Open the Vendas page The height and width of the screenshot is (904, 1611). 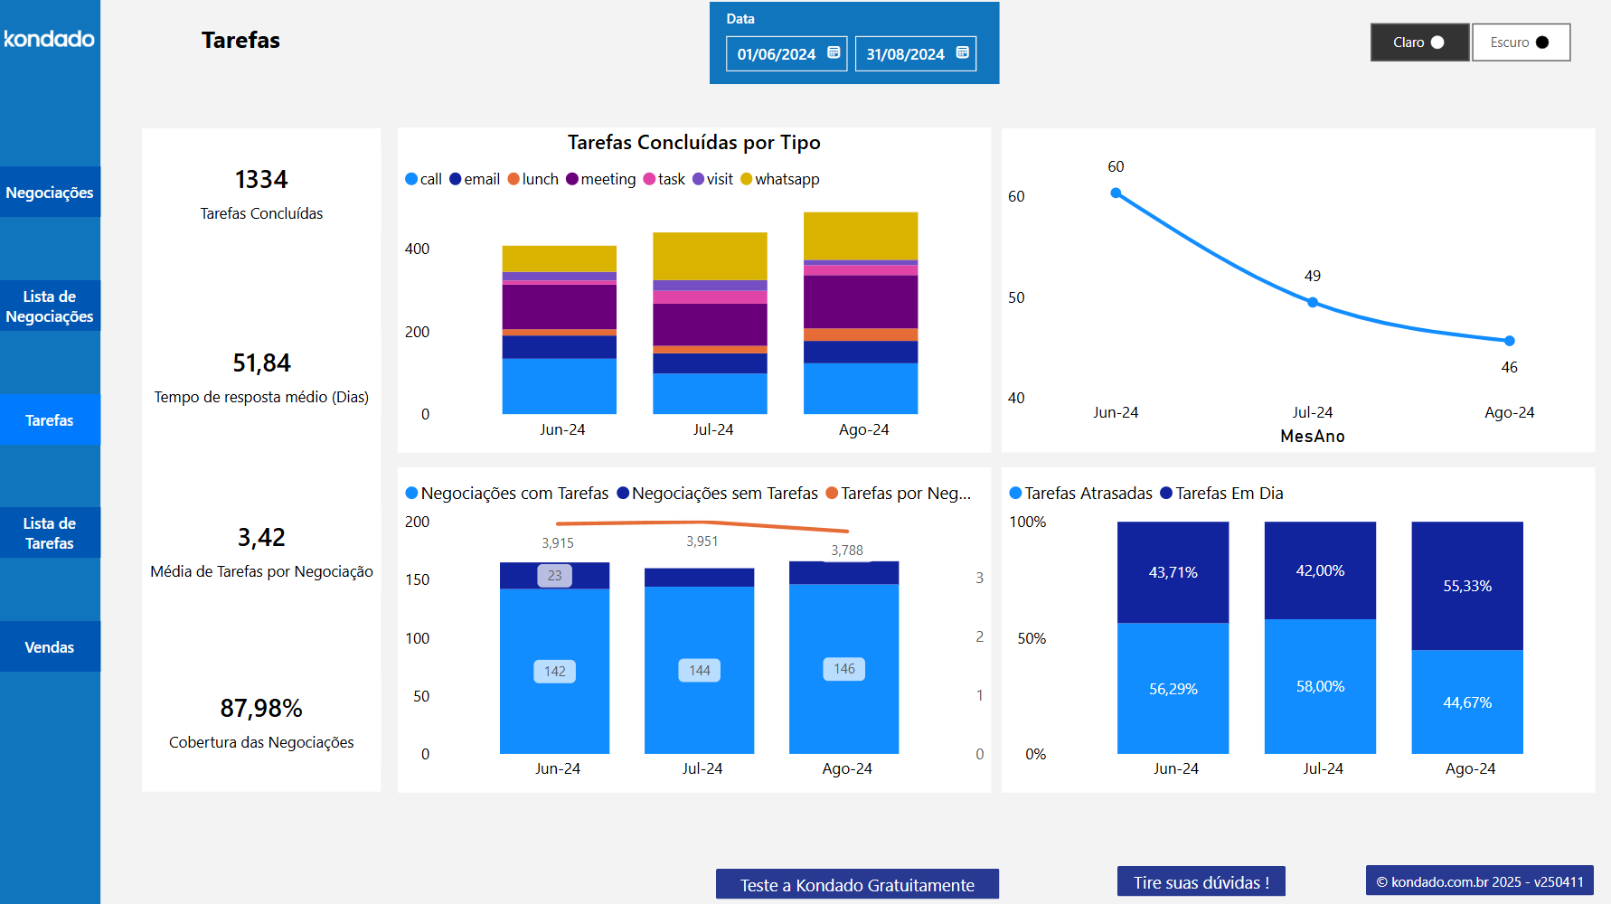50,646
